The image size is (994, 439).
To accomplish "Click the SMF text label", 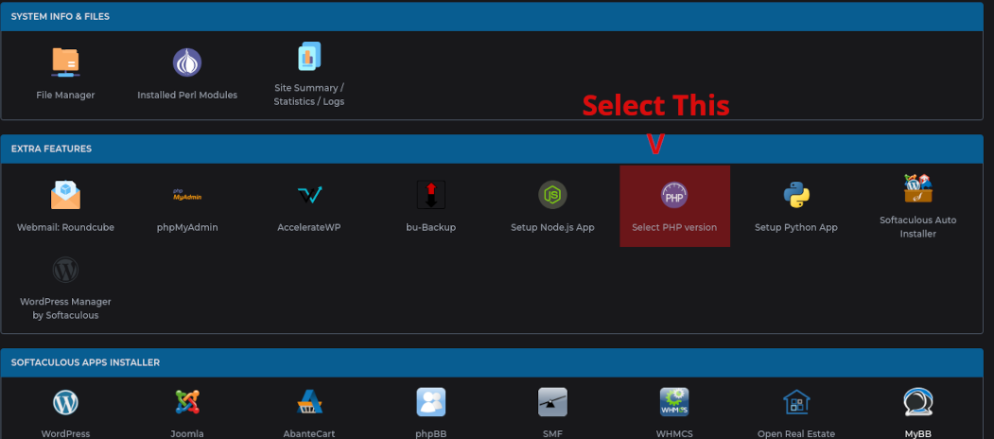I will pos(552,434).
